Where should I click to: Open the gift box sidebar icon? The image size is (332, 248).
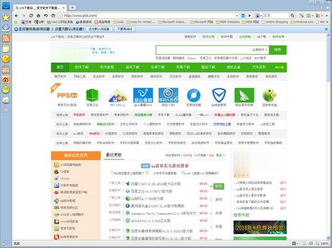tap(6, 69)
